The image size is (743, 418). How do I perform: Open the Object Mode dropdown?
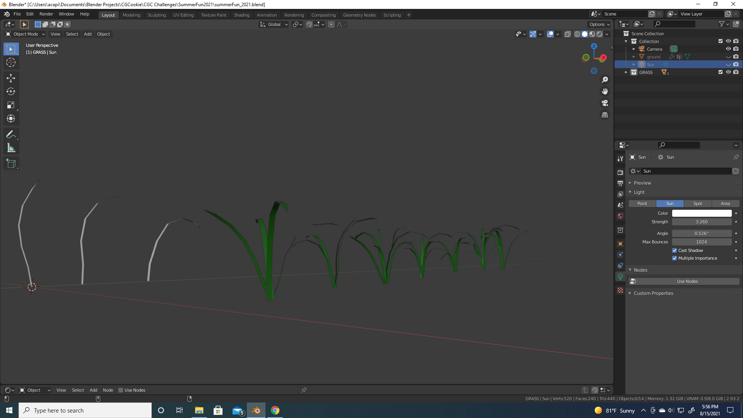tap(26, 34)
